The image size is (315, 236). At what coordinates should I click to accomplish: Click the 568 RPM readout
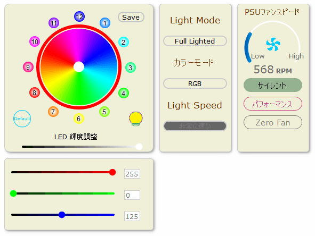pos(272,70)
